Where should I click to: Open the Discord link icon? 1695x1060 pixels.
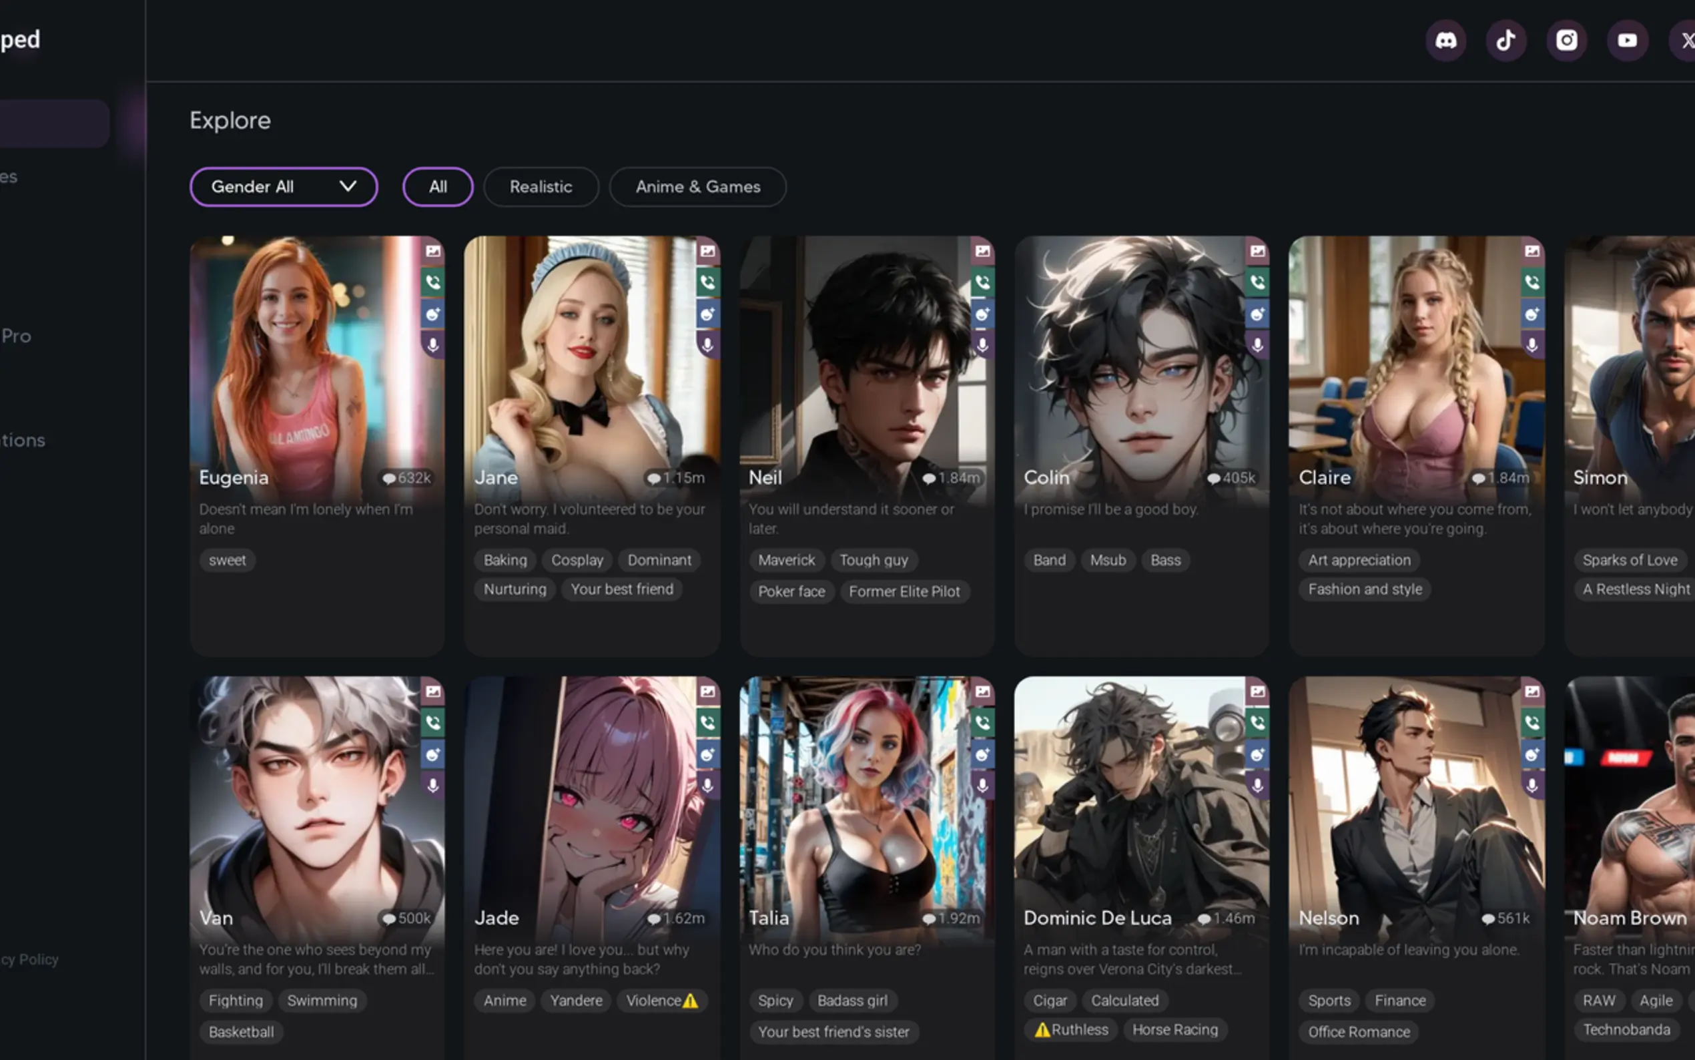click(1445, 40)
